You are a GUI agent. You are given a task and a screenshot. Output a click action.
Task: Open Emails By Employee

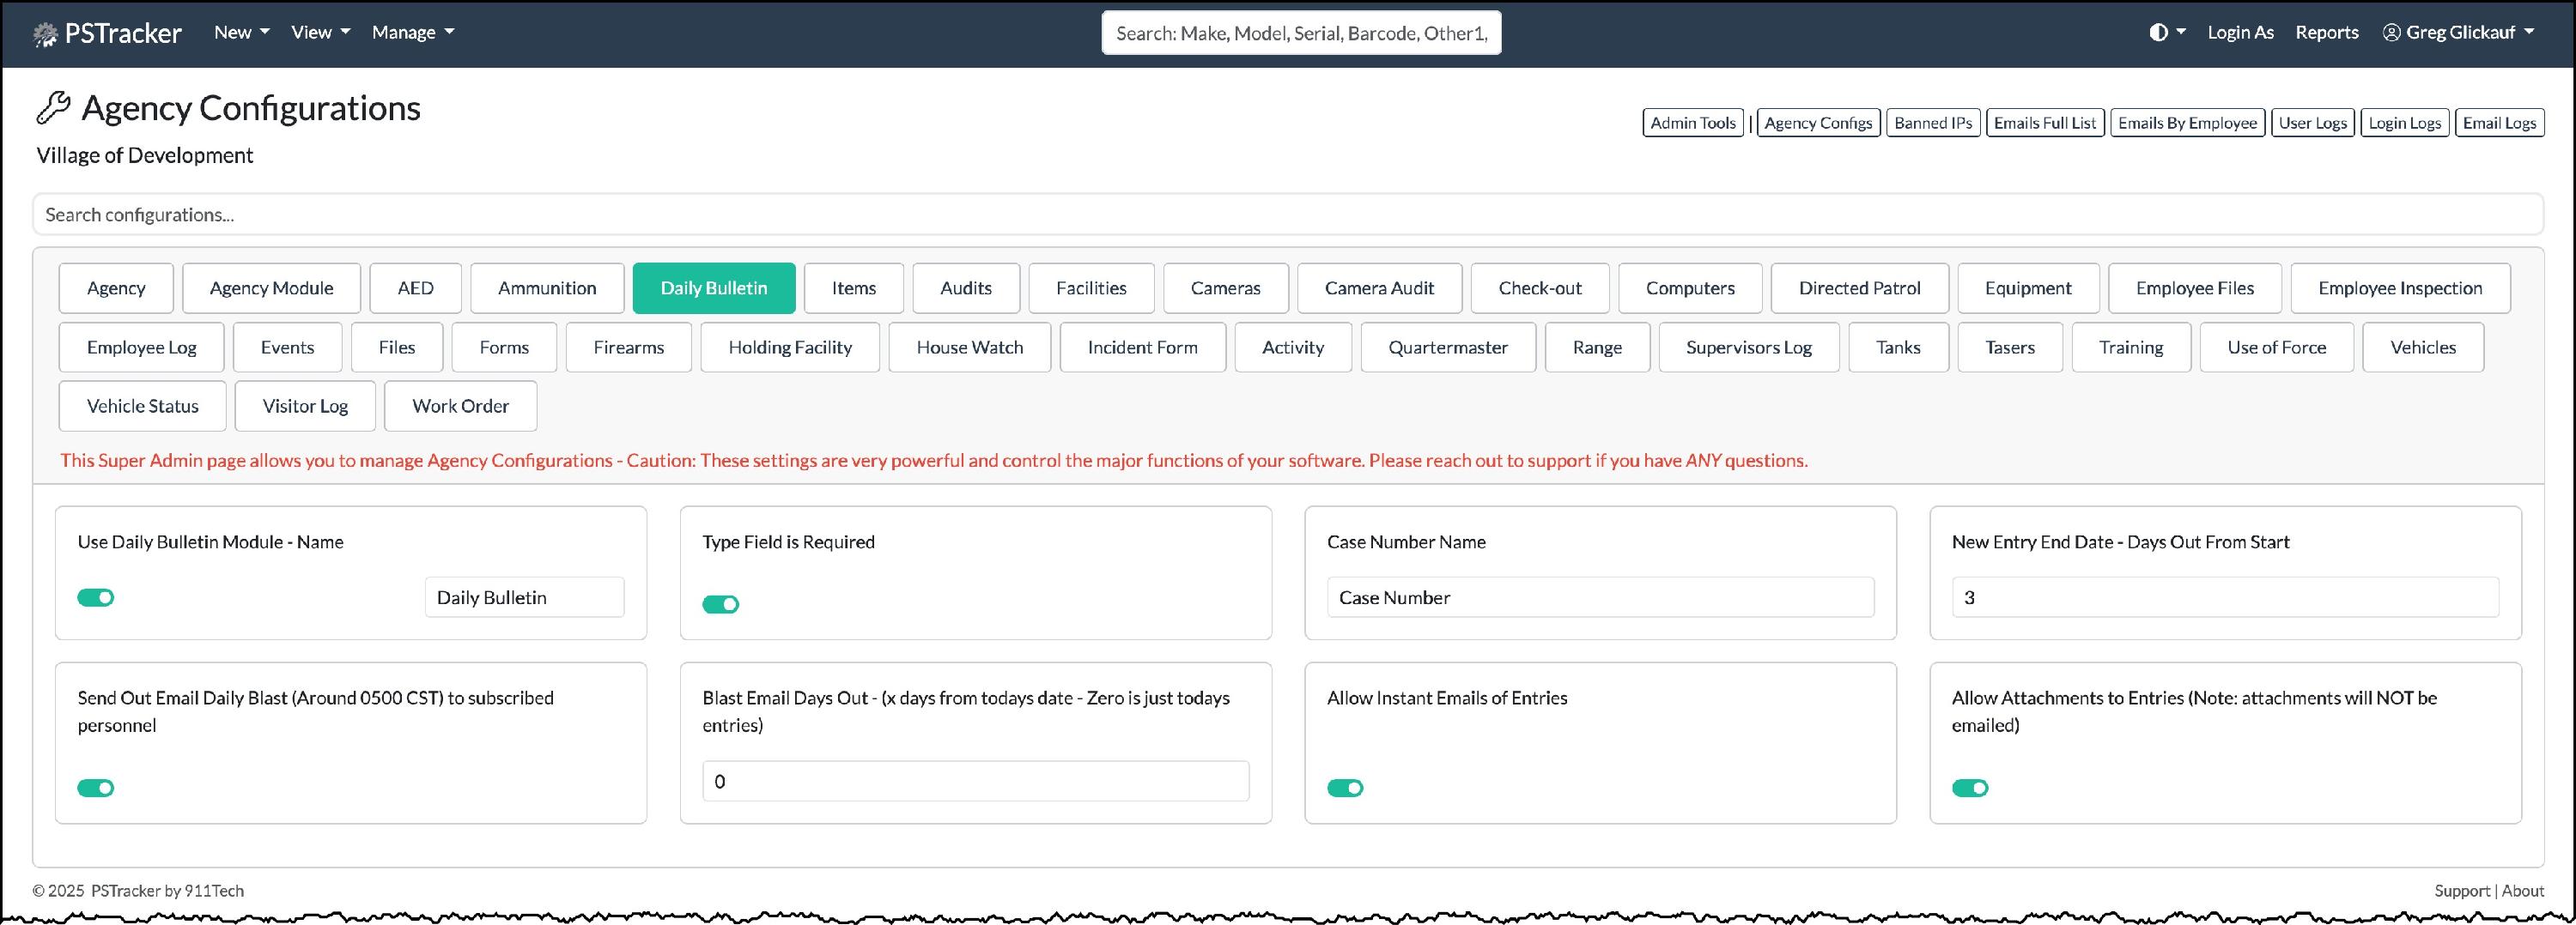point(2188,123)
